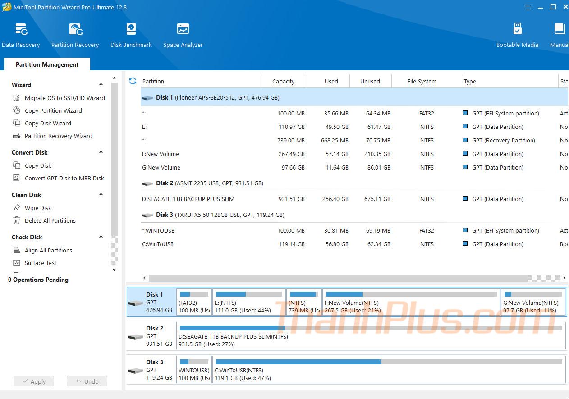Open the Disk Benchmark tool
This screenshot has width=569, height=399.
pyautogui.click(x=131, y=35)
